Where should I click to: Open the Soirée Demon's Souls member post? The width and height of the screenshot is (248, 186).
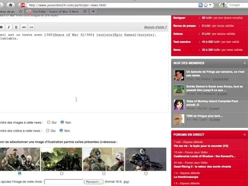pos(214,88)
